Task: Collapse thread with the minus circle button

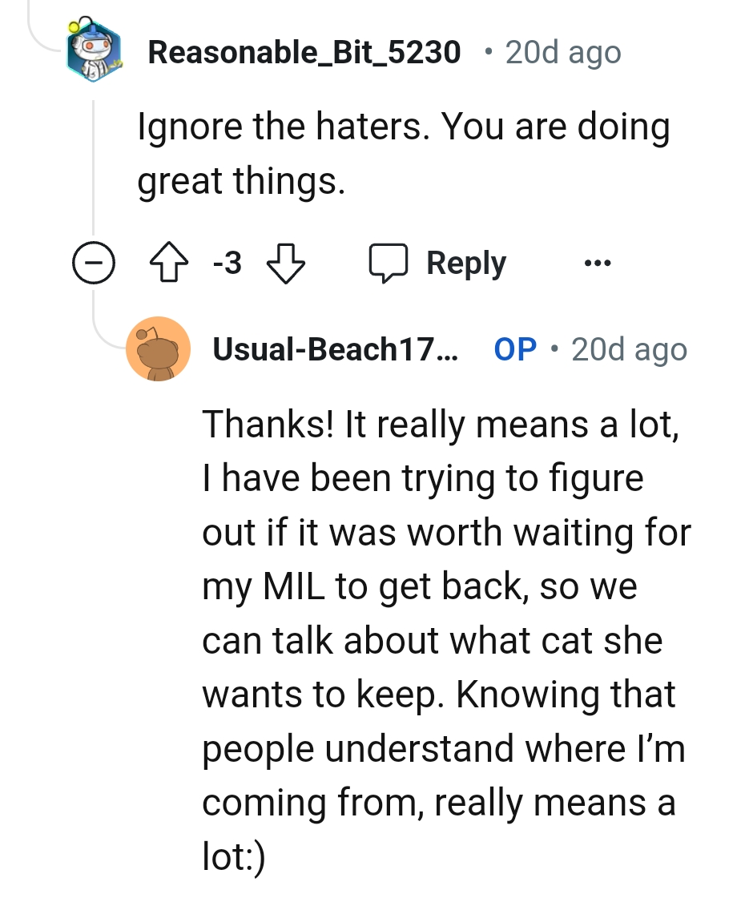Action: (94, 264)
